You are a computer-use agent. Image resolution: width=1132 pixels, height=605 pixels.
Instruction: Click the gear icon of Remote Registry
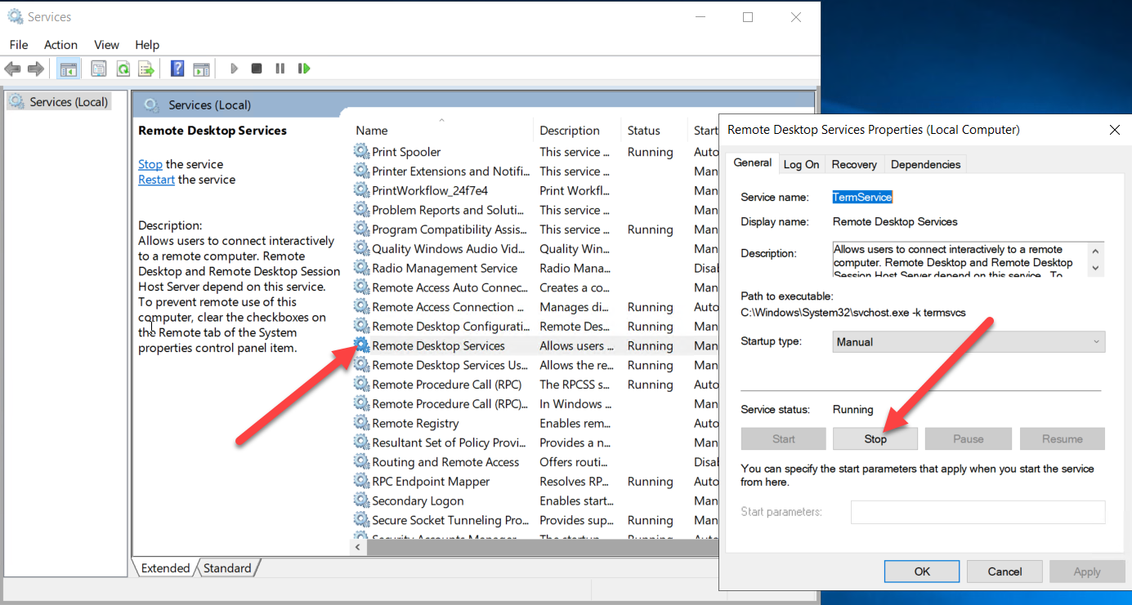(x=361, y=423)
